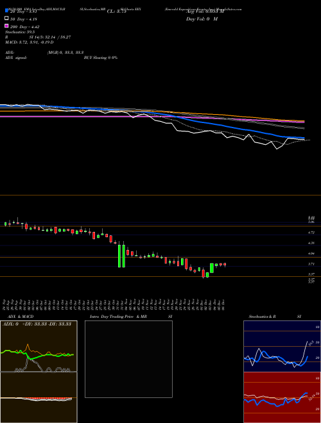Click the 'Stochastics: 59.5' reading
The image size is (321, 423).
point(19,32)
